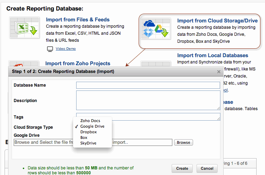
Task: Open Import from Local Databases link
Action: (212, 55)
